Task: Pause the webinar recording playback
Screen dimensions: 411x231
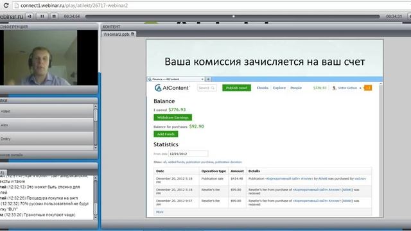Action: 42,16
